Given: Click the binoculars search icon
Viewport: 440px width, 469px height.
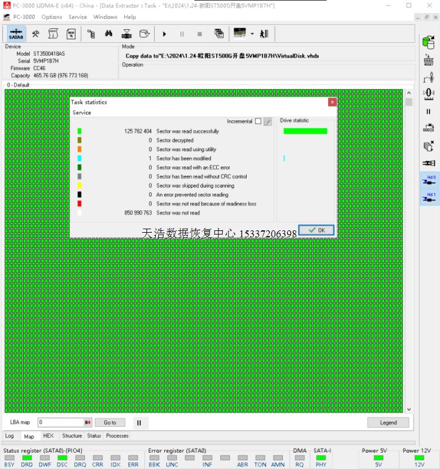Looking at the screenshot, I should click(x=108, y=34).
